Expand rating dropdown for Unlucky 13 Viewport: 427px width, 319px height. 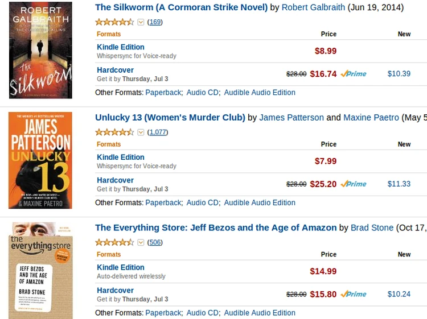141,132
